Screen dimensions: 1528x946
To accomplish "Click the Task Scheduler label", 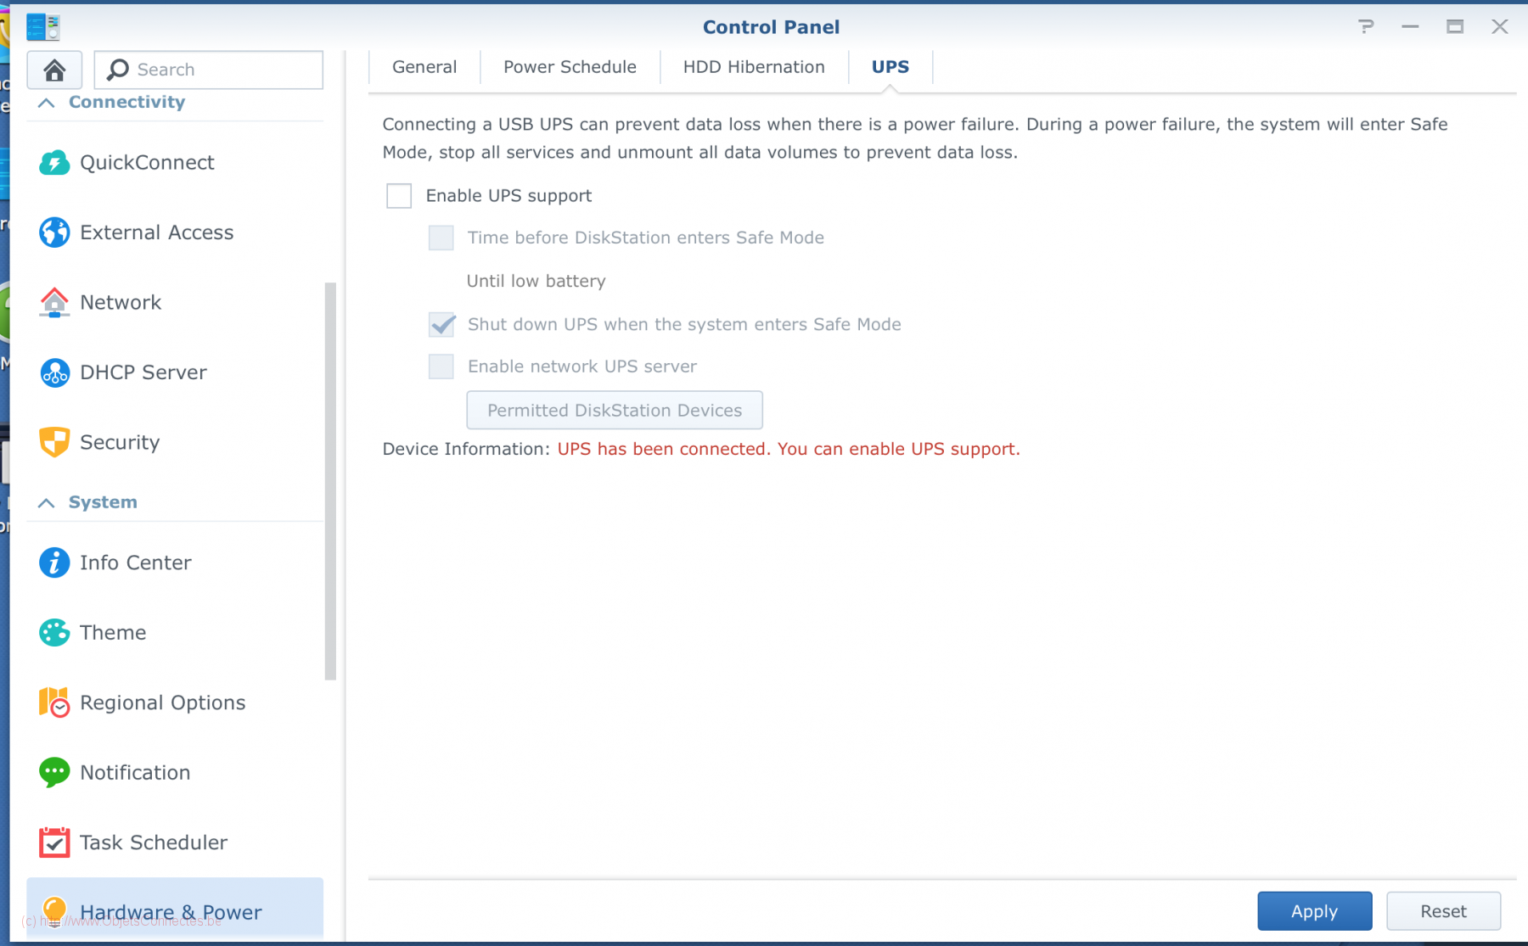I will click(x=154, y=842).
